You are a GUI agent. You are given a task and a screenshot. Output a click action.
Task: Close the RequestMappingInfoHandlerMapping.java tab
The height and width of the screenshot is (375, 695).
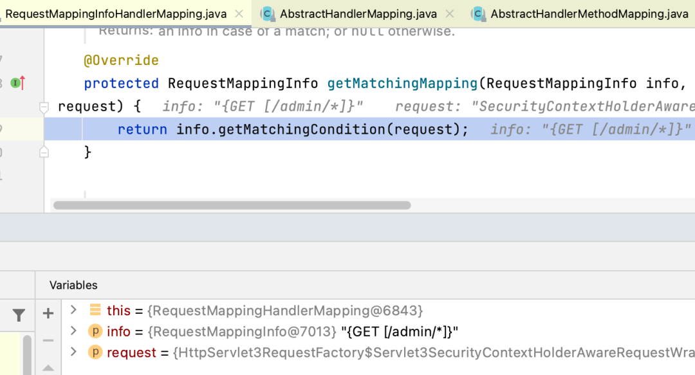tap(239, 14)
